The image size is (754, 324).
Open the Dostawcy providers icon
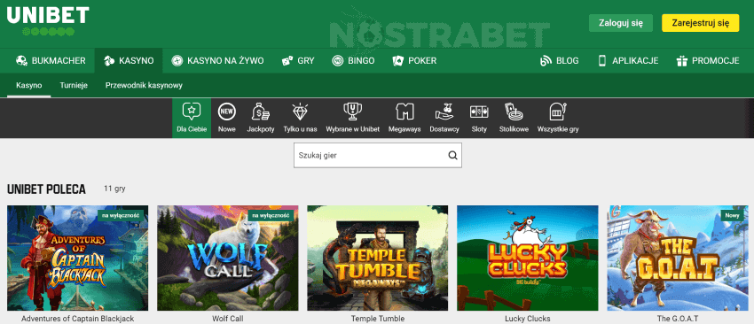pyautogui.click(x=444, y=112)
